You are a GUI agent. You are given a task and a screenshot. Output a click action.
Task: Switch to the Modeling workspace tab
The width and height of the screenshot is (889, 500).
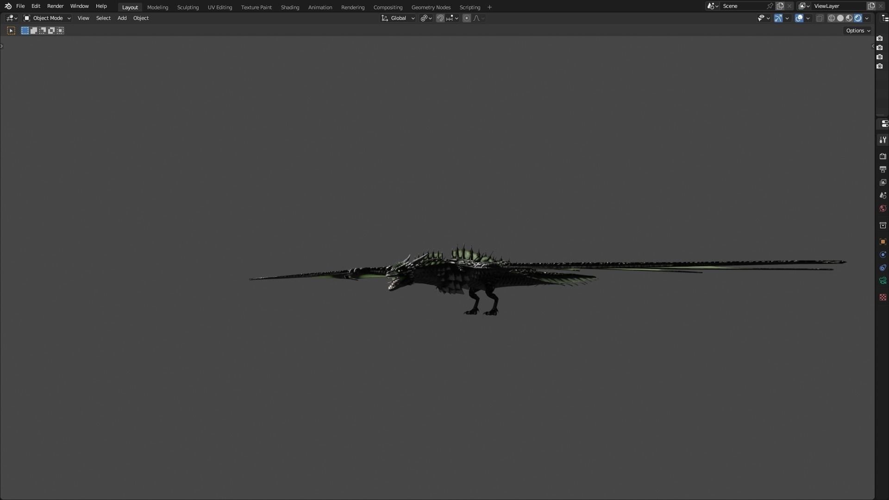[x=157, y=7]
